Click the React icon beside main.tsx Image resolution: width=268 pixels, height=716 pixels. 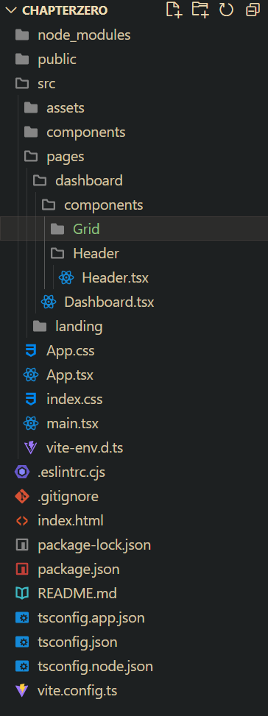point(31,424)
